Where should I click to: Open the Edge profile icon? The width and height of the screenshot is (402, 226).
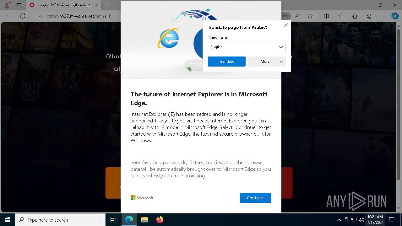point(7,5)
